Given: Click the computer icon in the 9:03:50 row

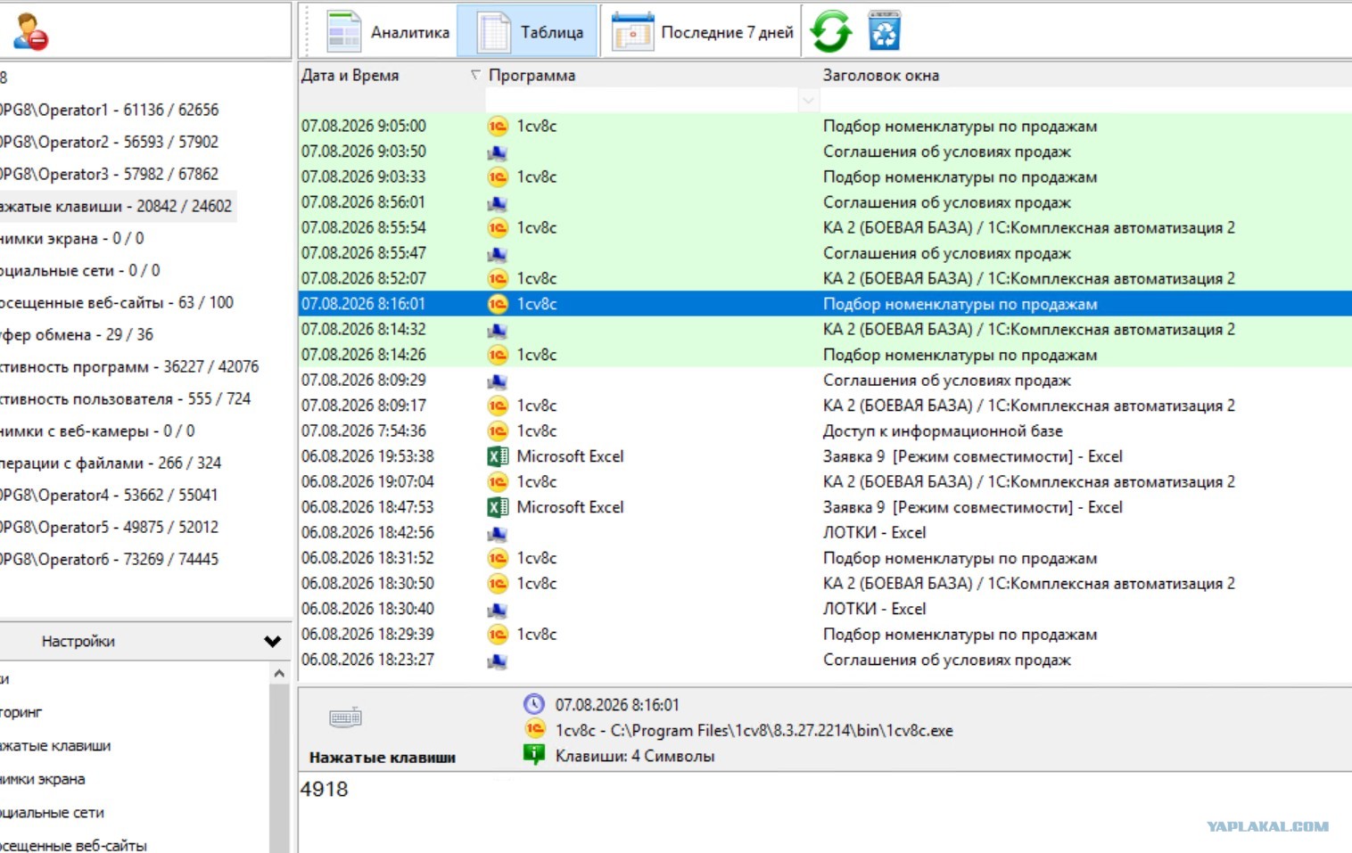Looking at the screenshot, I should tap(498, 152).
